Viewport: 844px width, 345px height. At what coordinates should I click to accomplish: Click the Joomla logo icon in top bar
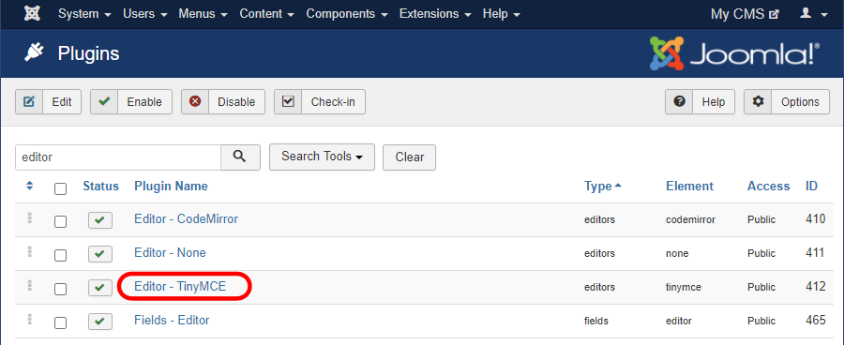[32, 14]
